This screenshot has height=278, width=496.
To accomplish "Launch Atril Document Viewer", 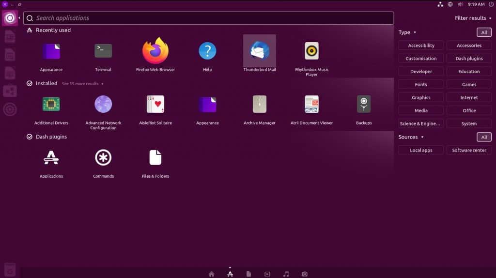I will tap(311, 105).
